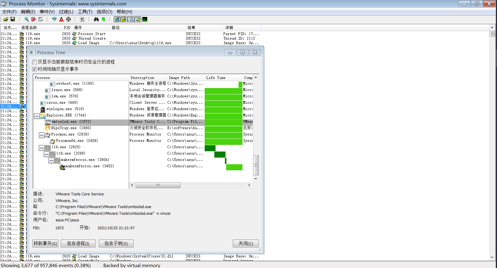Enable 'show only processes still running' checkbox
The image size is (497, 268).
click(x=34, y=62)
